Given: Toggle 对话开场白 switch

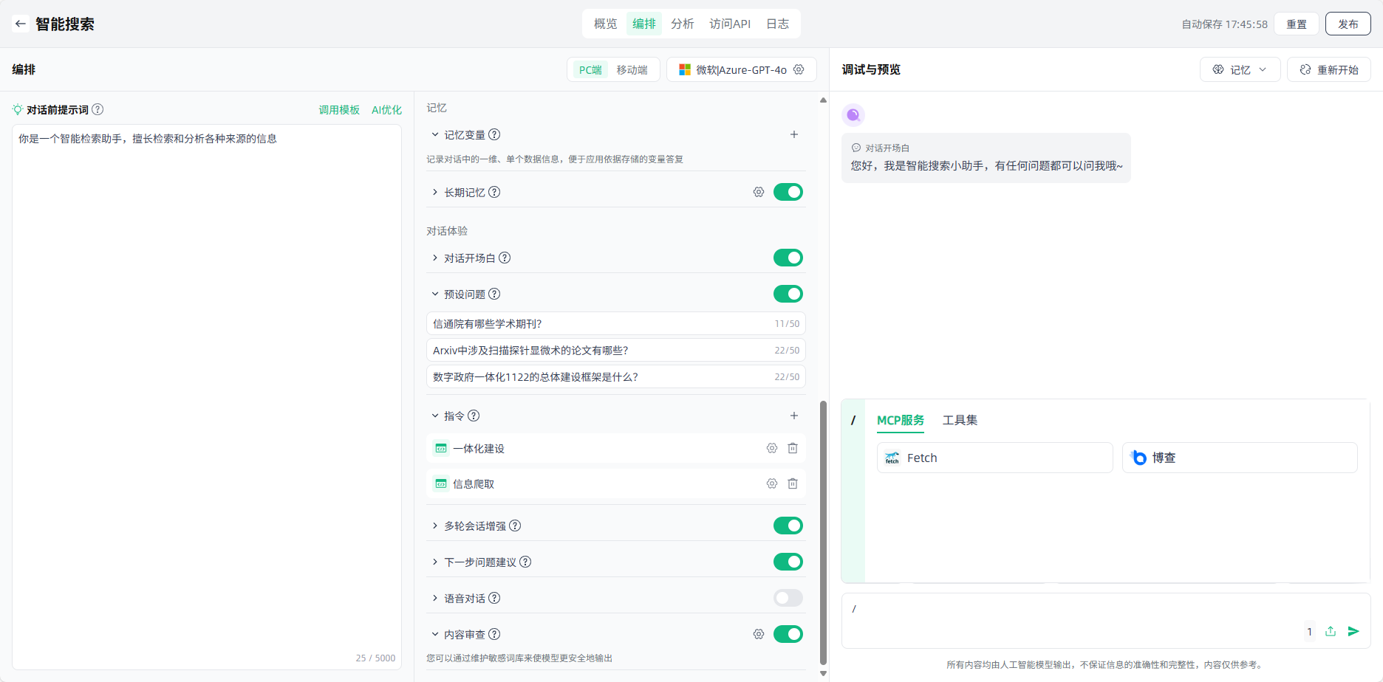Looking at the screenshot, I should point(788,258).
